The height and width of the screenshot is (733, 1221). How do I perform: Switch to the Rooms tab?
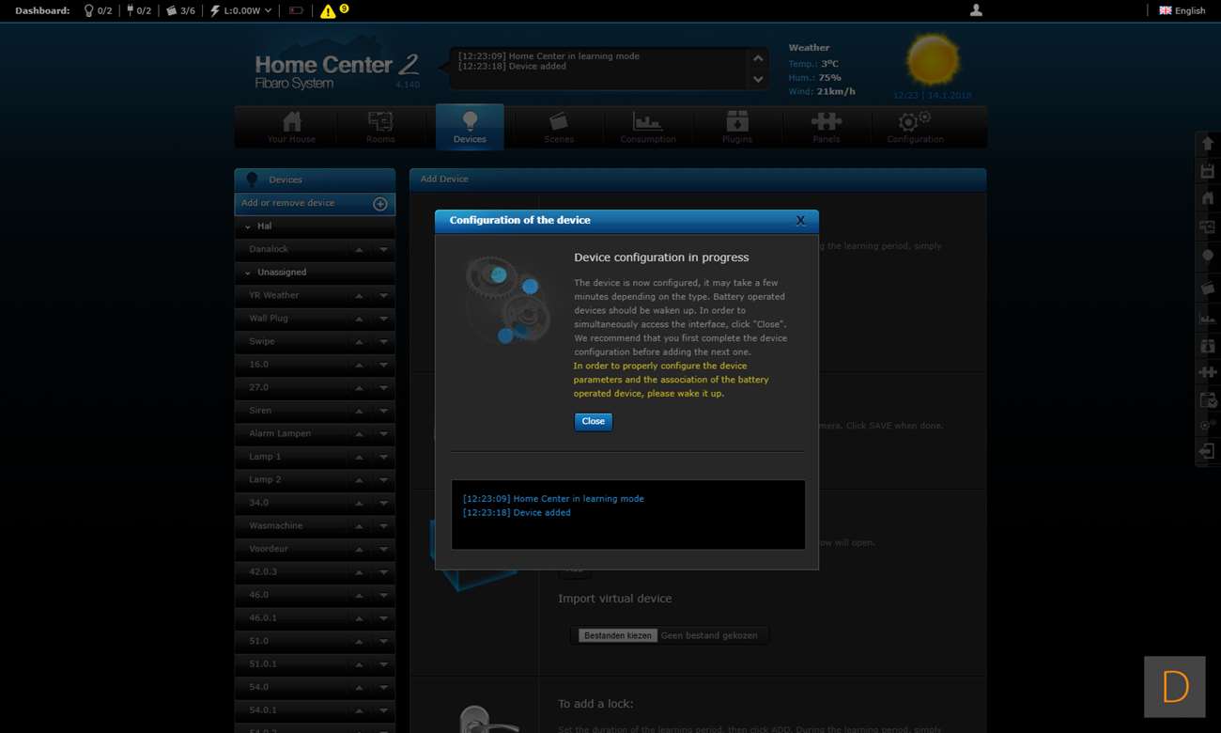(380, 127)
